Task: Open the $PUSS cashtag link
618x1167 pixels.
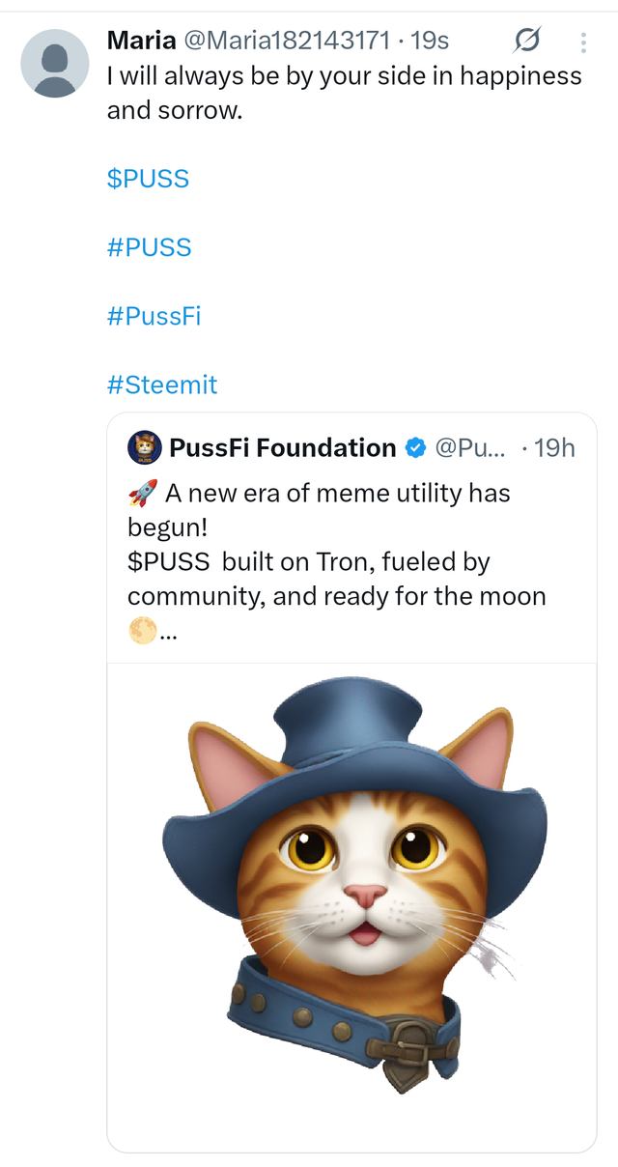Action: [x=148, y=179]
